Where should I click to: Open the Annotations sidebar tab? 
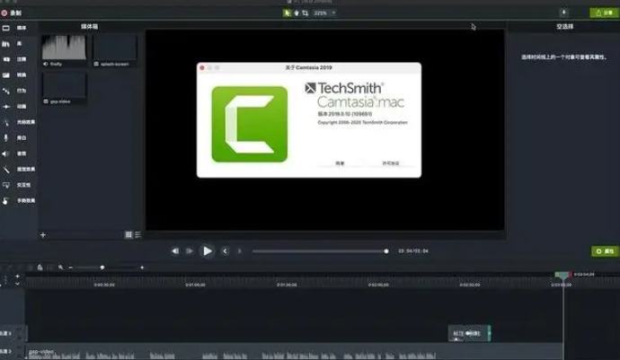click(8, 59)
